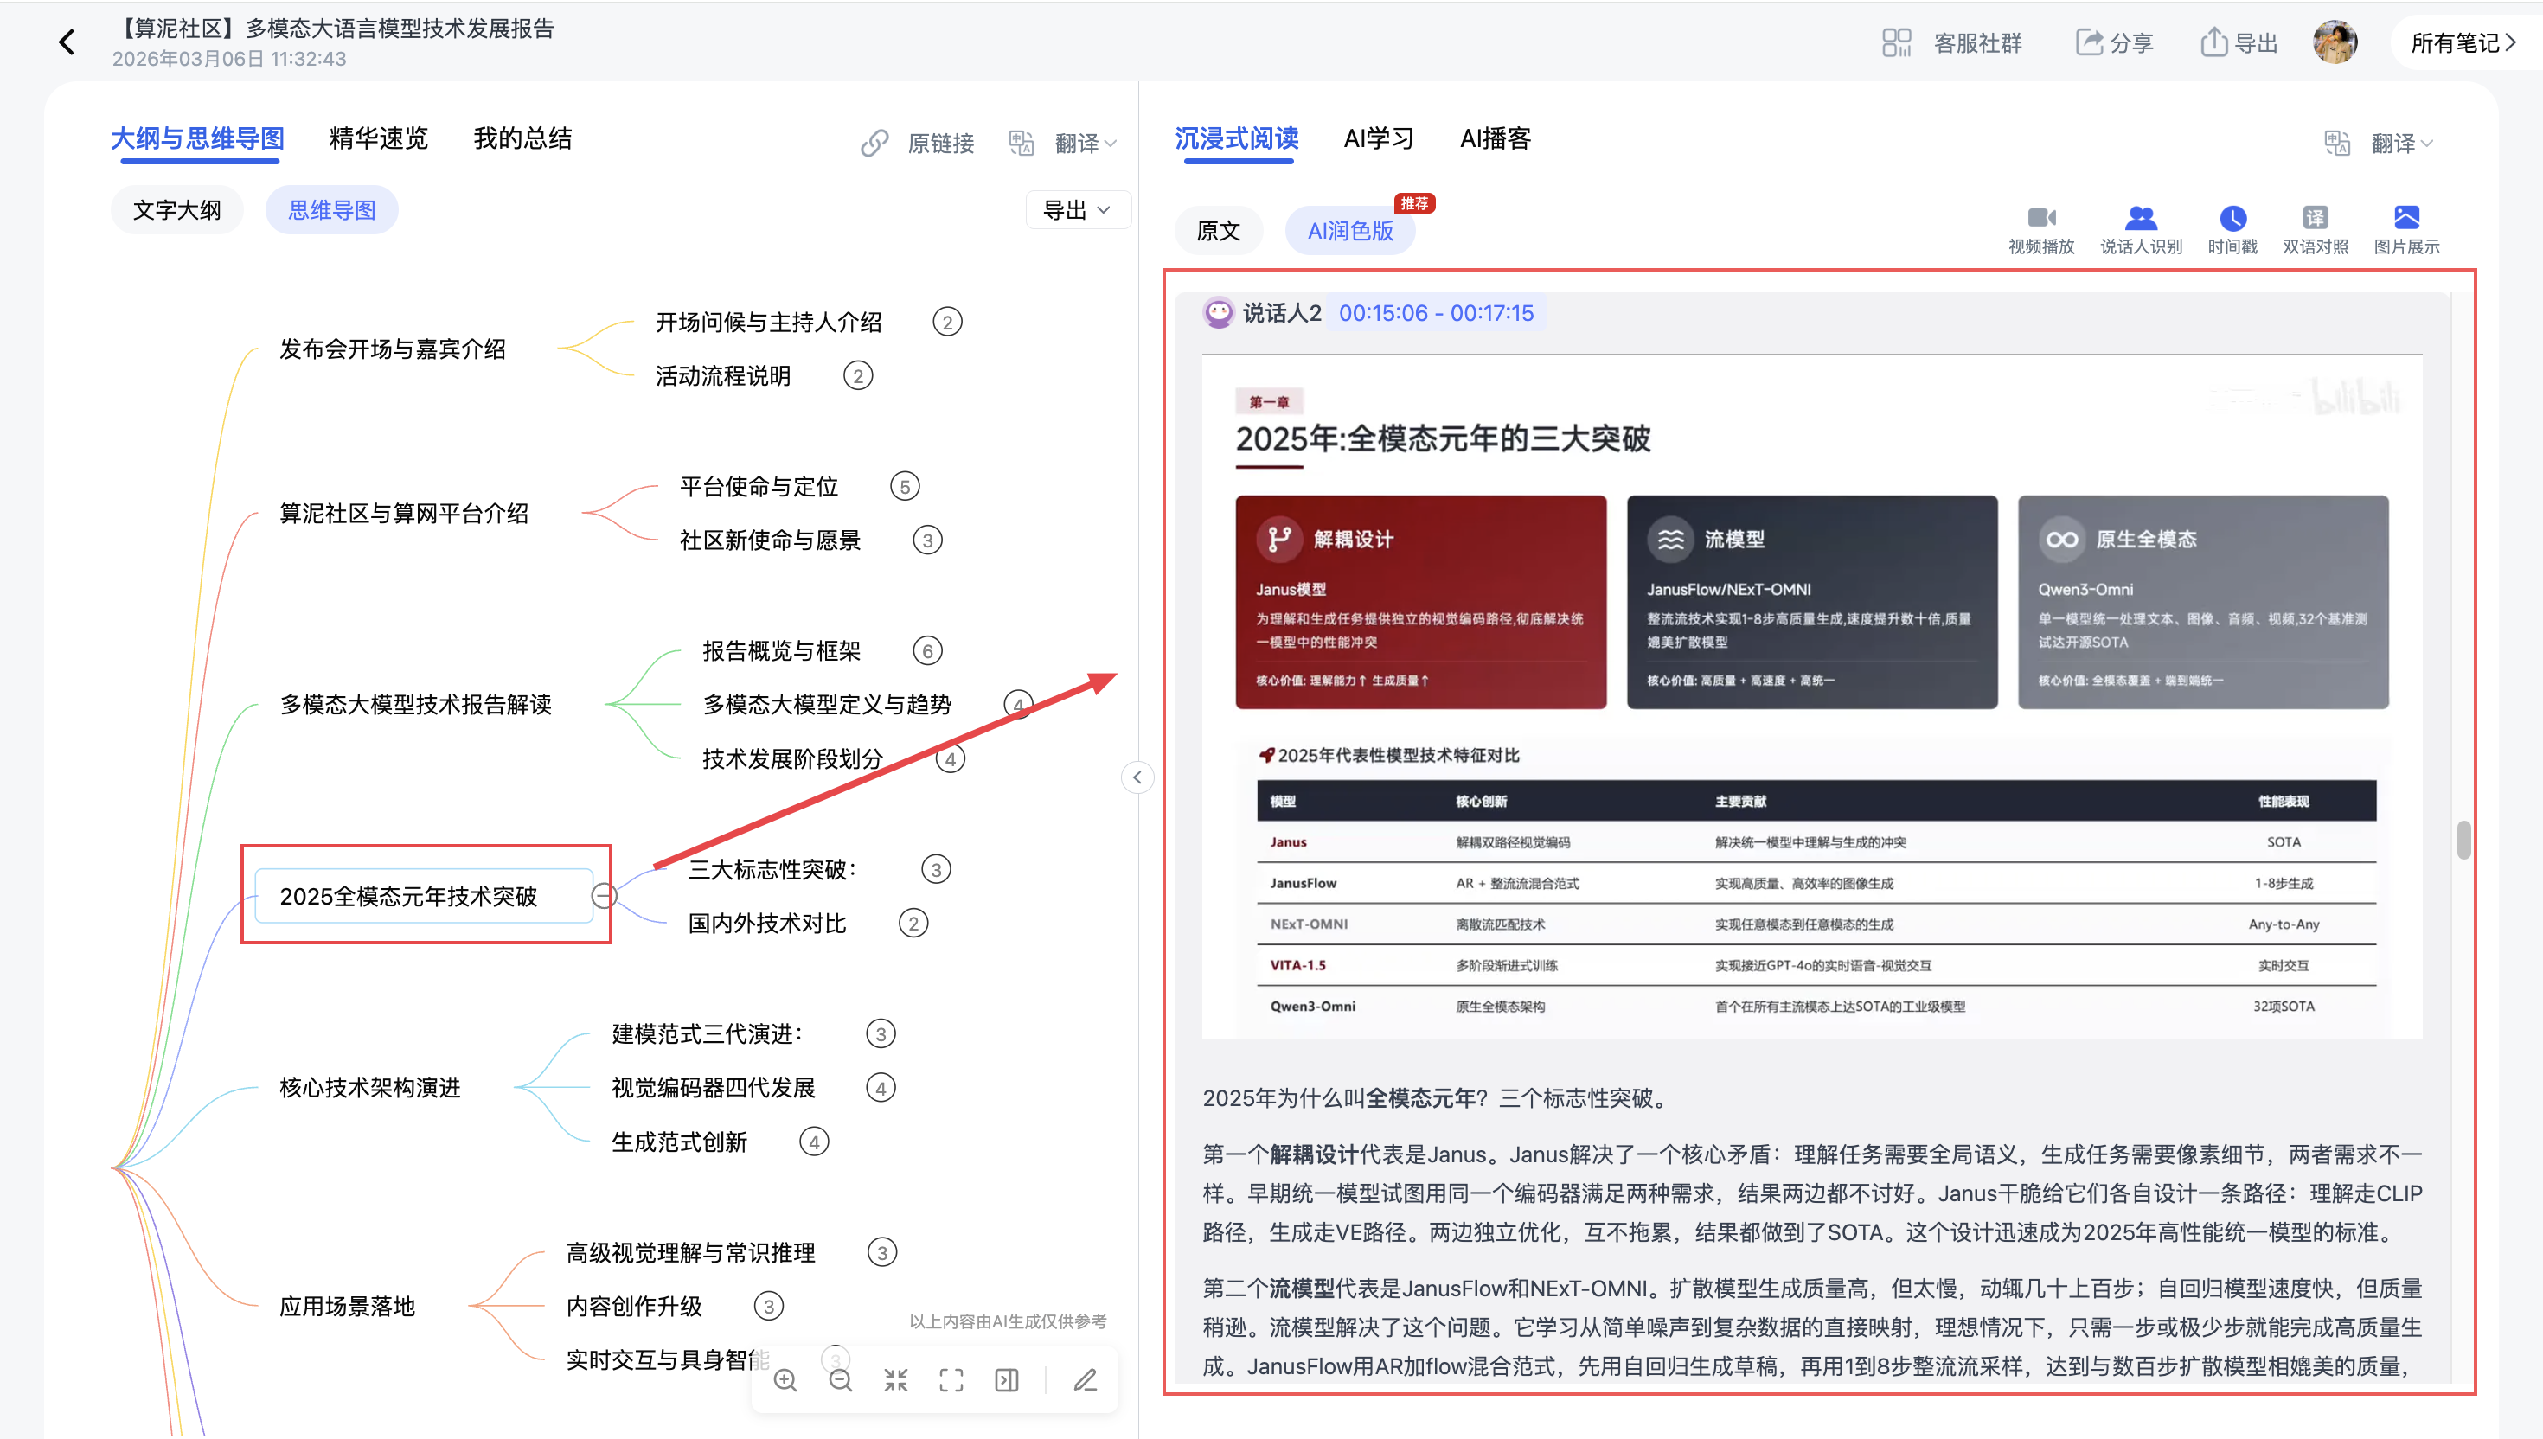Screen dimensions: 2543x1439
Task: Toggle 时间戳 timestamp display
Action: (x=2232, y=230)
